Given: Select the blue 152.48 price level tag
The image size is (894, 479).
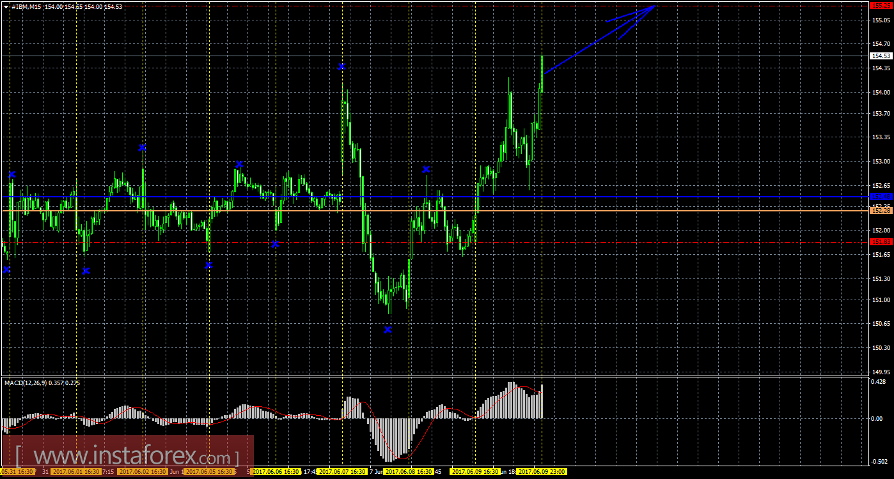Looking at the screenshot, I should coord(880,197).
